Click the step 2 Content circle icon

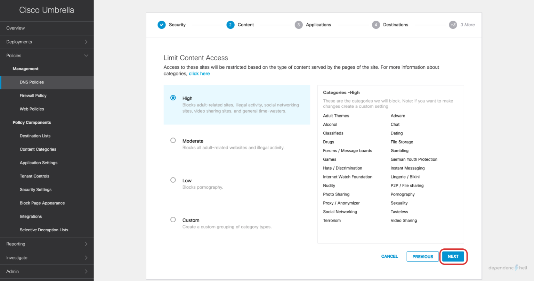(230, 25)
